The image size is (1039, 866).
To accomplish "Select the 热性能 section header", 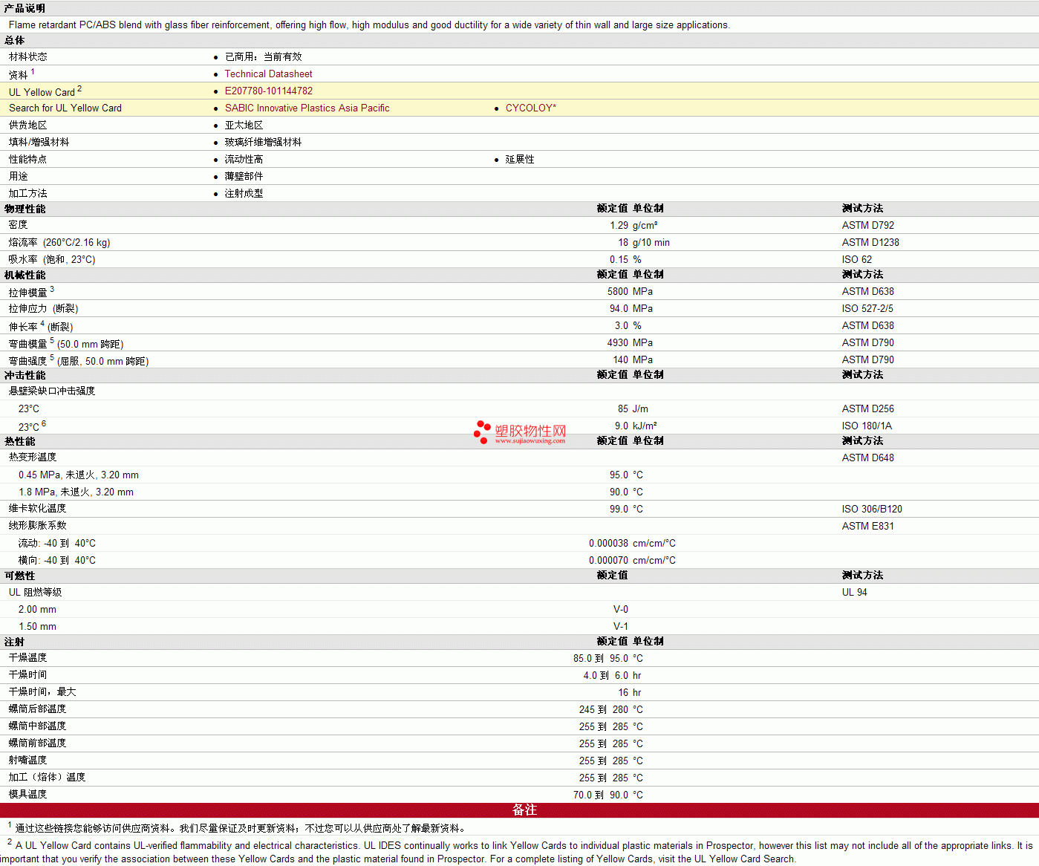I will tap(20, 441).
